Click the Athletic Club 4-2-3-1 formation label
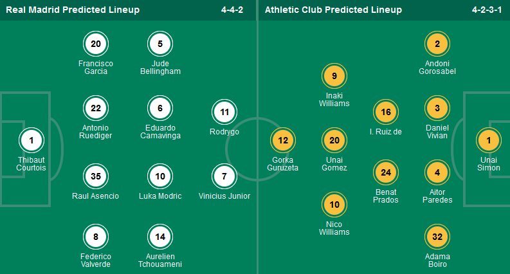Screen dimensions: 510x274 (x=486, y=10)
